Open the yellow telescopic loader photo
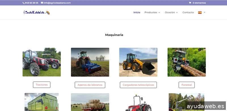Viewport: 227px width, 111px height. click(x=138, y=62)
